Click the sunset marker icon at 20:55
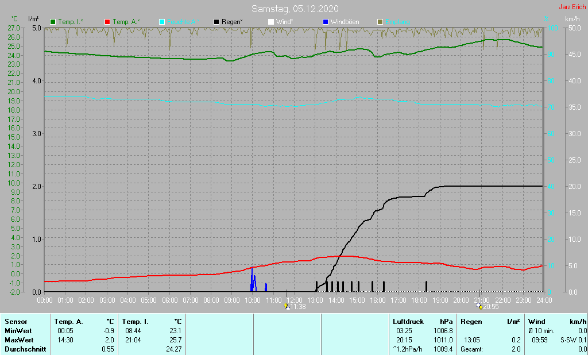 click(x=479, y=307)
